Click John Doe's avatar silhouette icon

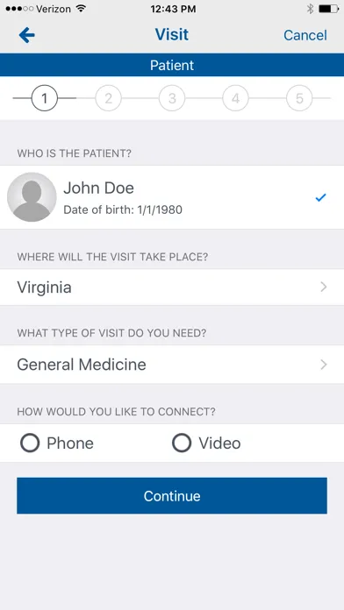point(32,197)
